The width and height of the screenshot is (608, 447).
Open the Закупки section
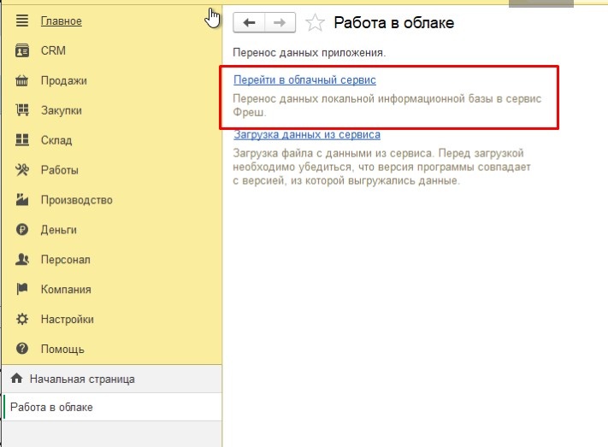click(62, 110)
